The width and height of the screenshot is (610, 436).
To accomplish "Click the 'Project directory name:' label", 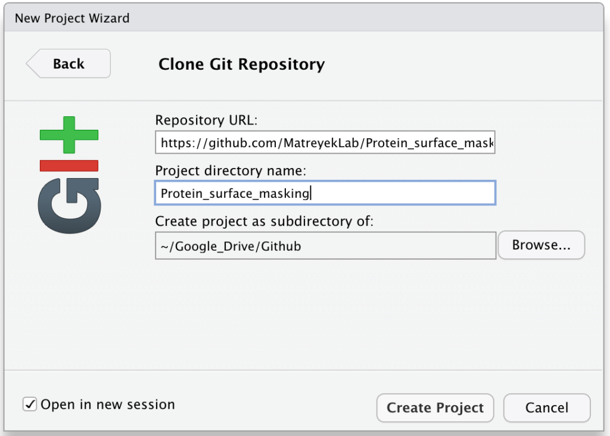I will click(231, 171).
